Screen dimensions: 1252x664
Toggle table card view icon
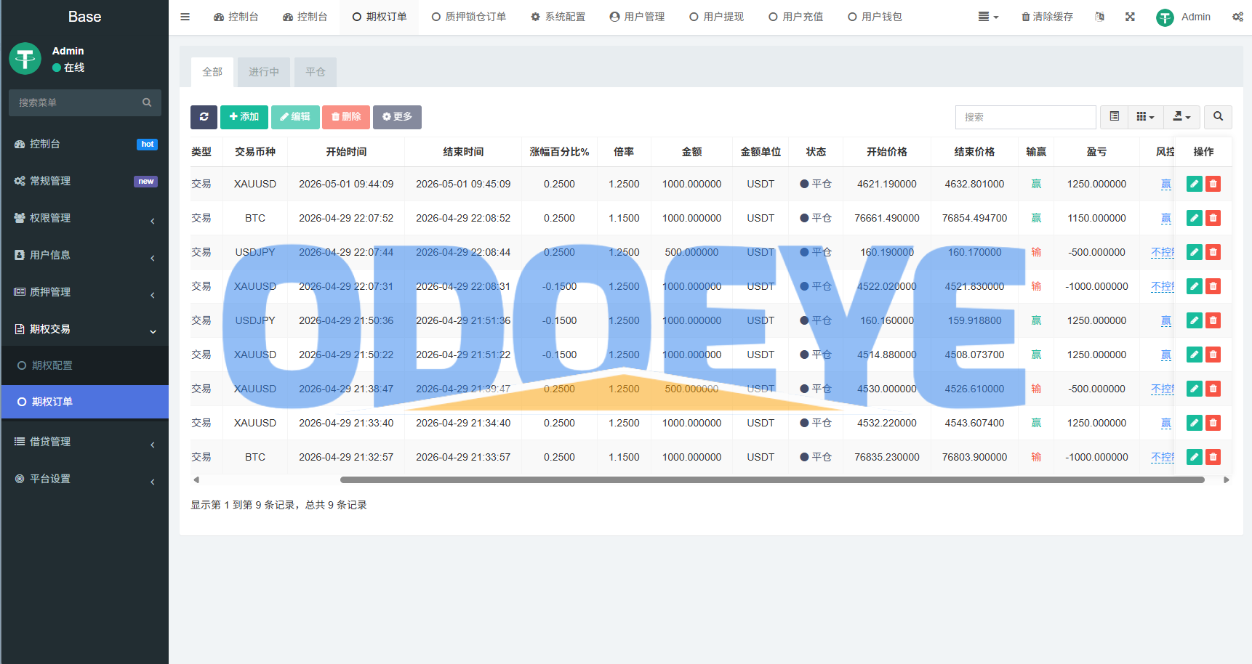(x=1114, y=117)
